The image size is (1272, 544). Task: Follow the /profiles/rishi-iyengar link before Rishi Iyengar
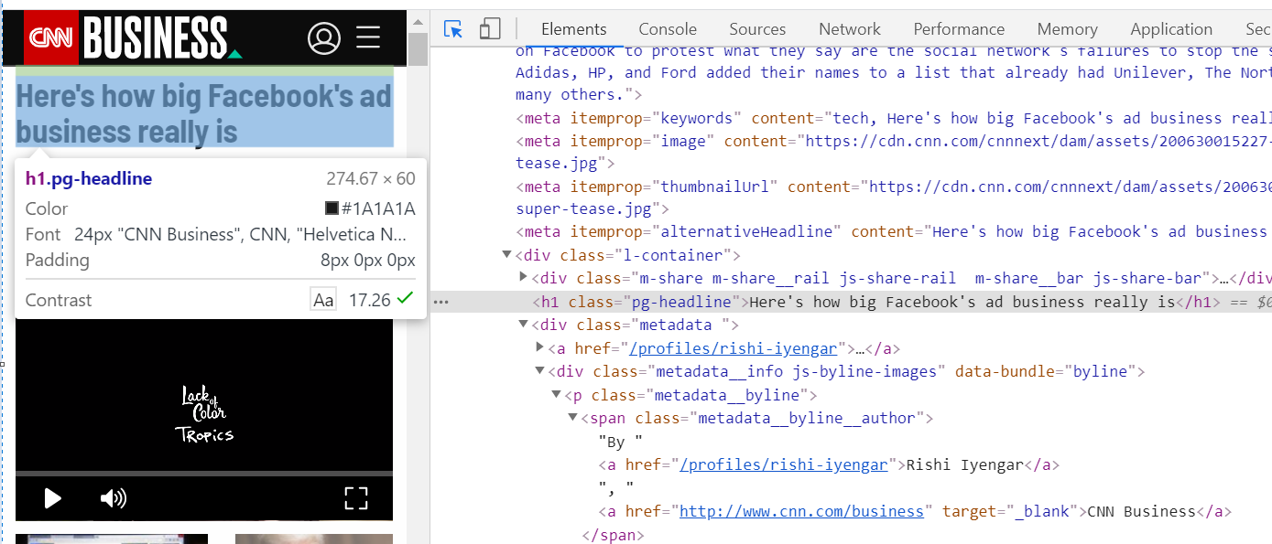point(784,464)
